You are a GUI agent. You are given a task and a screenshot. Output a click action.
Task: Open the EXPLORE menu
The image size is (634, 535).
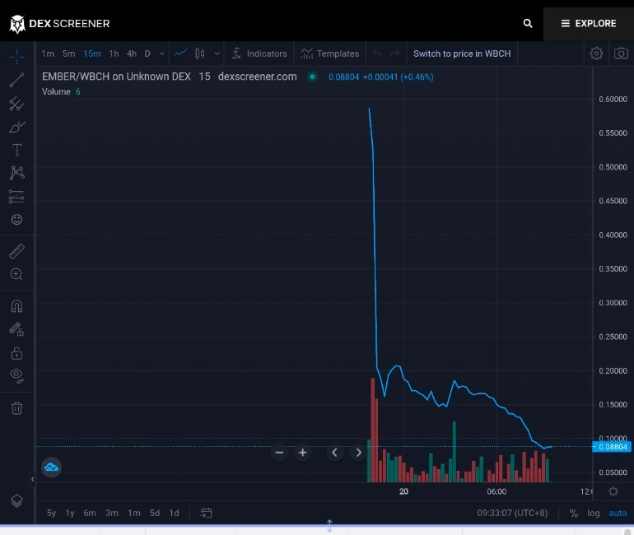click(x=589, y=23)
